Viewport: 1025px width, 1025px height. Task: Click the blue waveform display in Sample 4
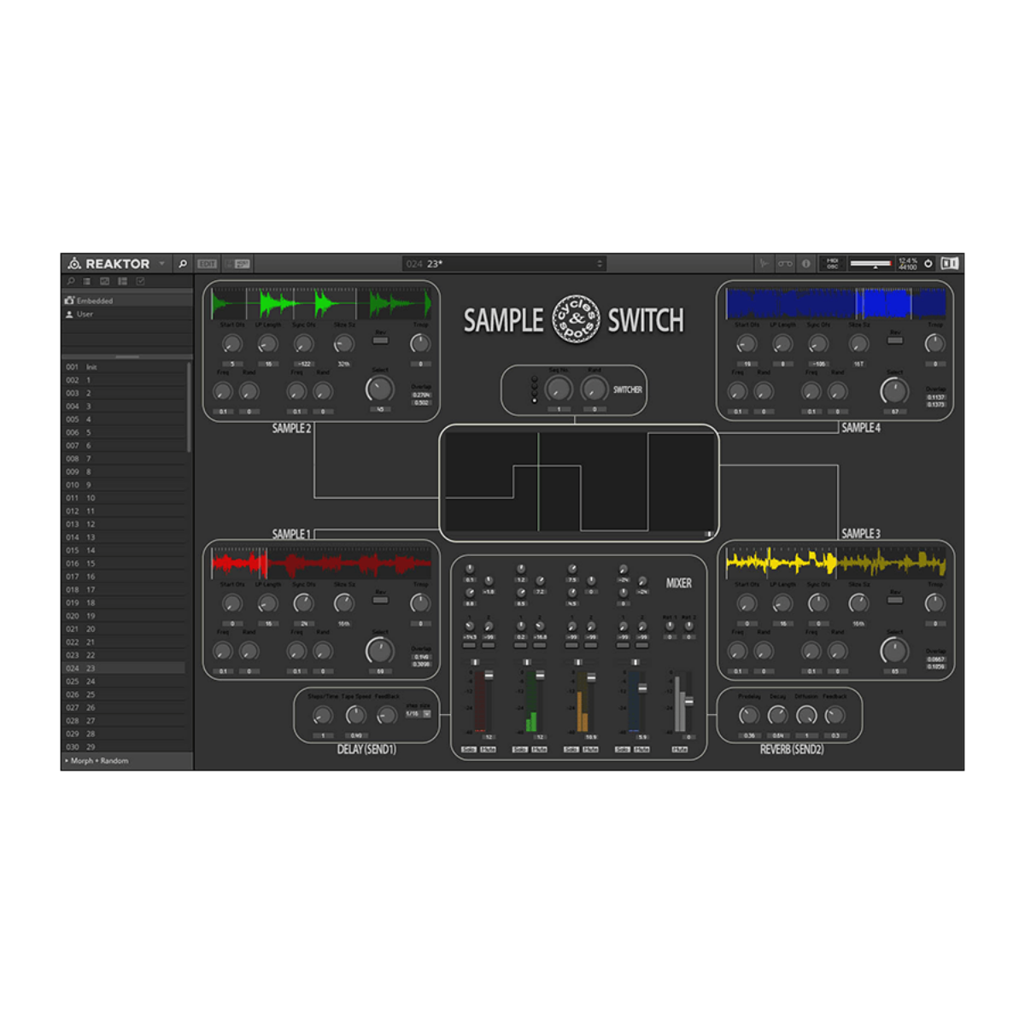pos(835,303)
